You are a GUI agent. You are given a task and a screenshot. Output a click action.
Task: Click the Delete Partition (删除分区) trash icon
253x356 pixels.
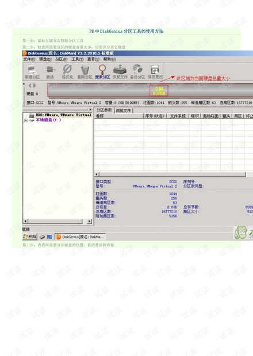[x=85, y=72]
